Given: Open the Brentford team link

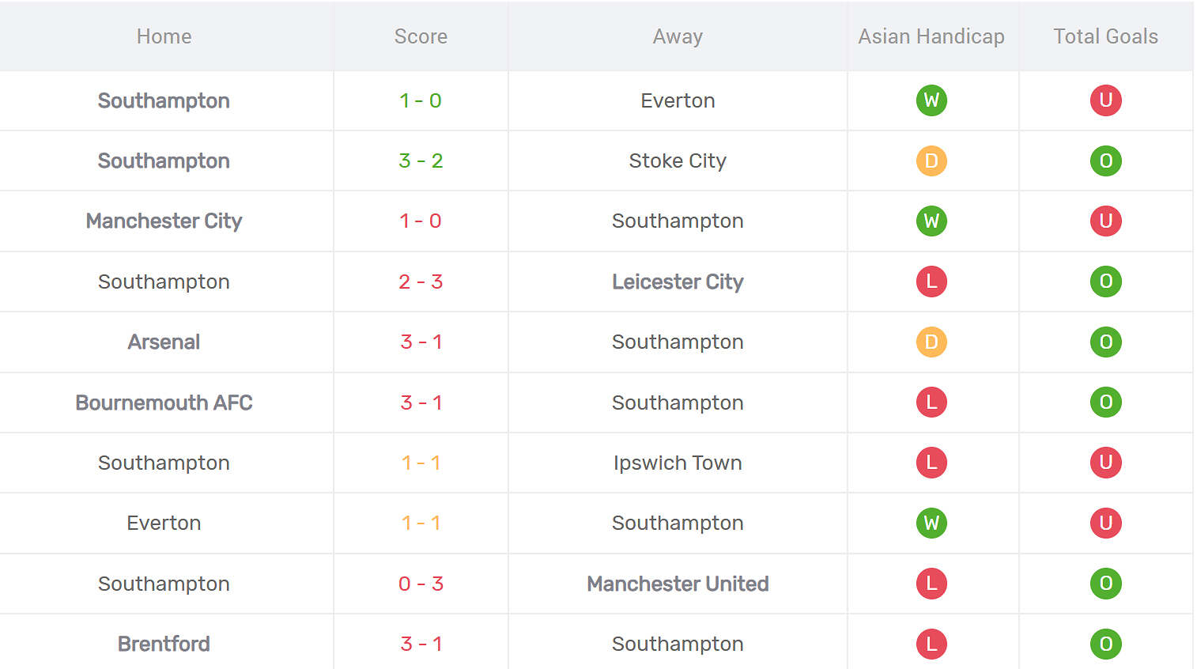Looking at the screenshot, I should click(164, 644).
